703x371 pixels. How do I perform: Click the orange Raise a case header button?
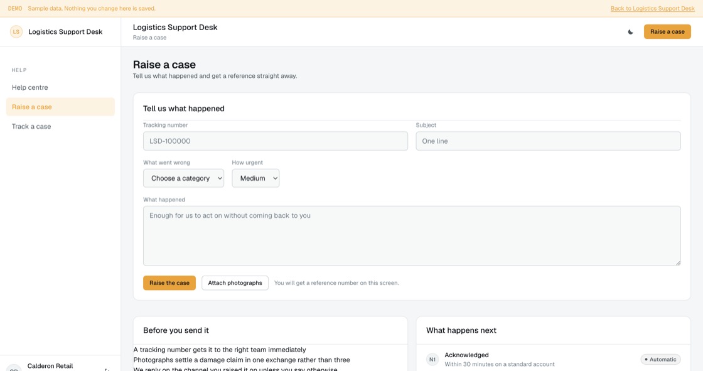667,32
